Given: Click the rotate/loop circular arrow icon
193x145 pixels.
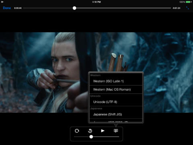Looking at the screenshot, I should (77, 131).
